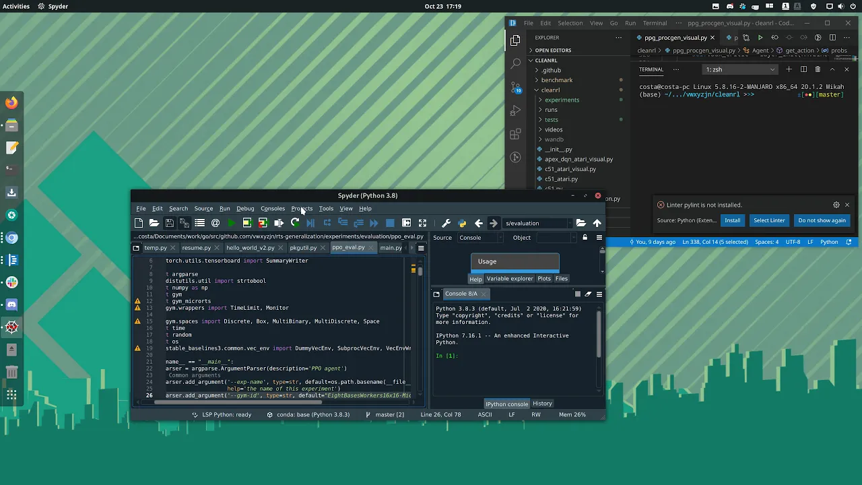Toggle the lock in Spyder's Help pane
Screen dimensions: 862x485
pos(585,238)
